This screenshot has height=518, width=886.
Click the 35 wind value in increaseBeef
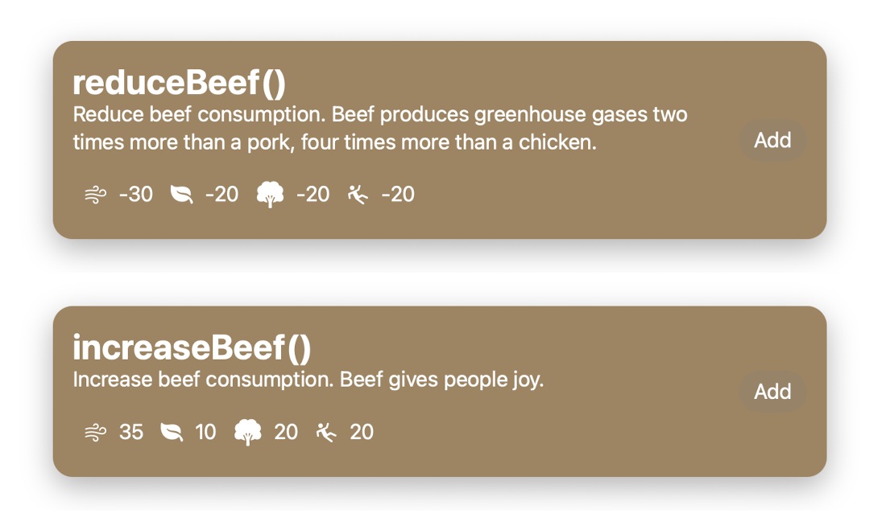click(131, 433)
